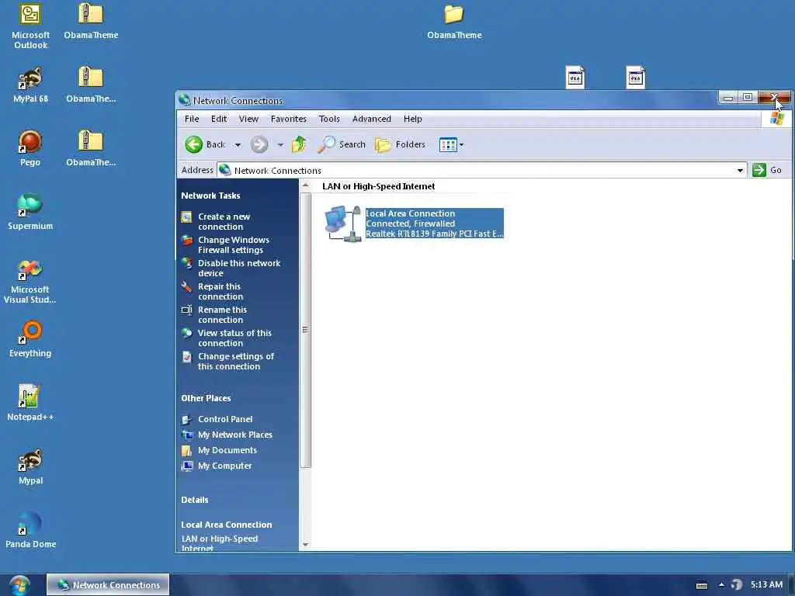Viewport: 795px width, 596px height.
Task: Open My Network Places link
Action: tap(234, 435)
